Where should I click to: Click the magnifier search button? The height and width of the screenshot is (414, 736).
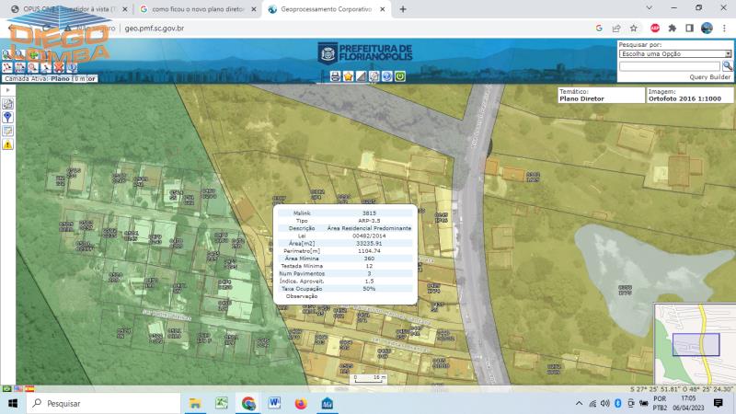(727, 66)
